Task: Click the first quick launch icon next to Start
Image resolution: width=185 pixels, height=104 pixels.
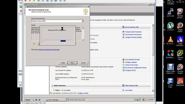Action: click(x=34, y=100)
